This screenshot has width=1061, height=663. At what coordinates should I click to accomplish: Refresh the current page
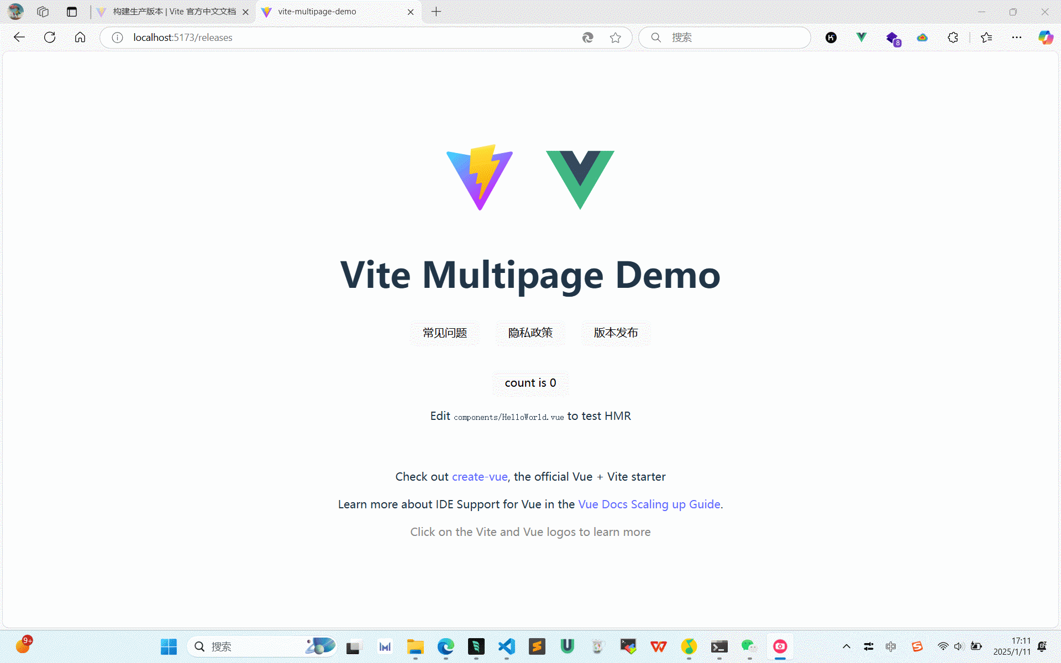[50, 37]
